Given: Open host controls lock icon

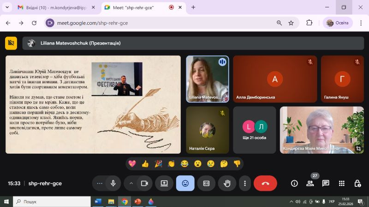Looking at the screenshot, I should [357, 183].
